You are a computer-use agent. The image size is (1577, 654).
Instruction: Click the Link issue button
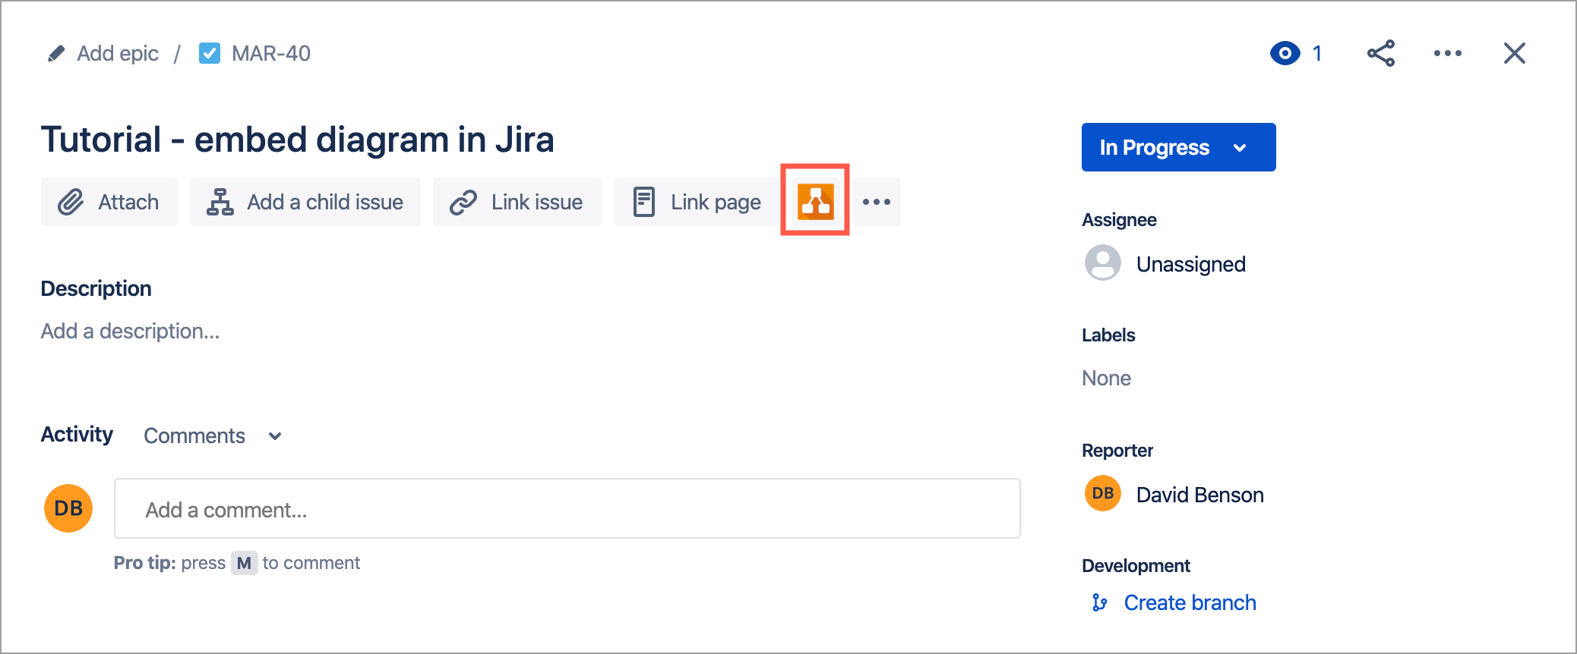point(517,202)
